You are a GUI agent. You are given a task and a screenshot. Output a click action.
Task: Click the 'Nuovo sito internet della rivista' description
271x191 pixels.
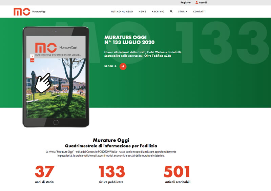coord(143,54)
